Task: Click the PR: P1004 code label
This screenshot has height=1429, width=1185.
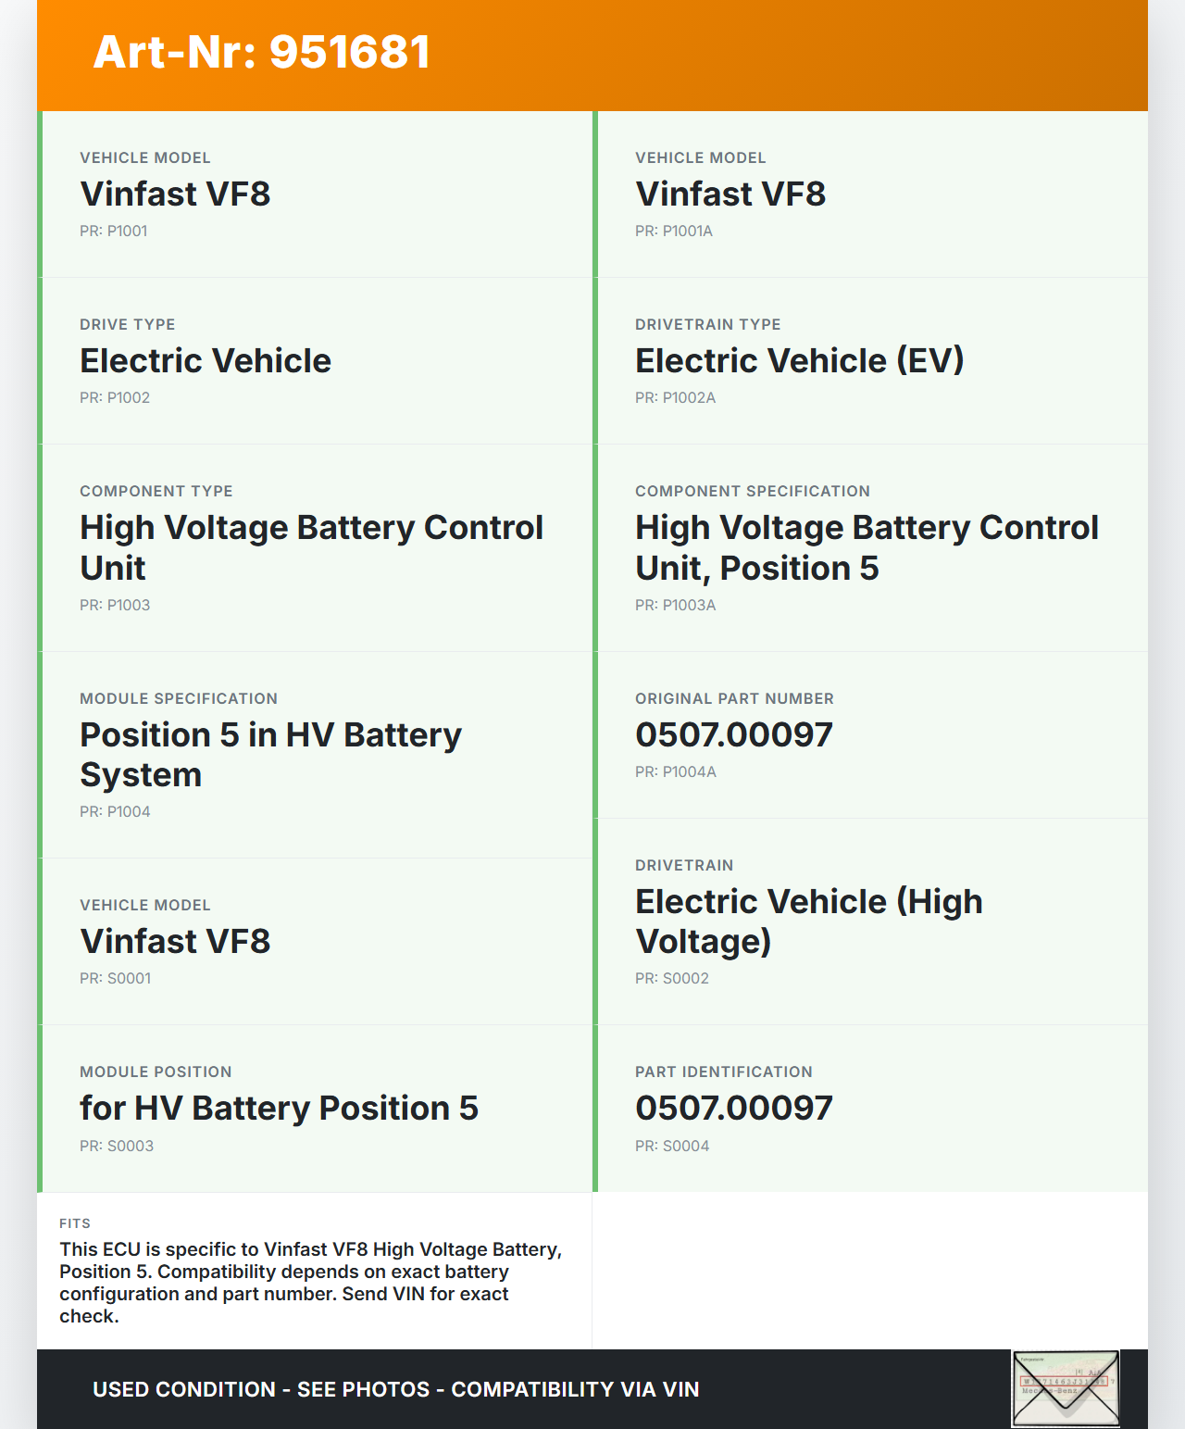Action: 115,812
